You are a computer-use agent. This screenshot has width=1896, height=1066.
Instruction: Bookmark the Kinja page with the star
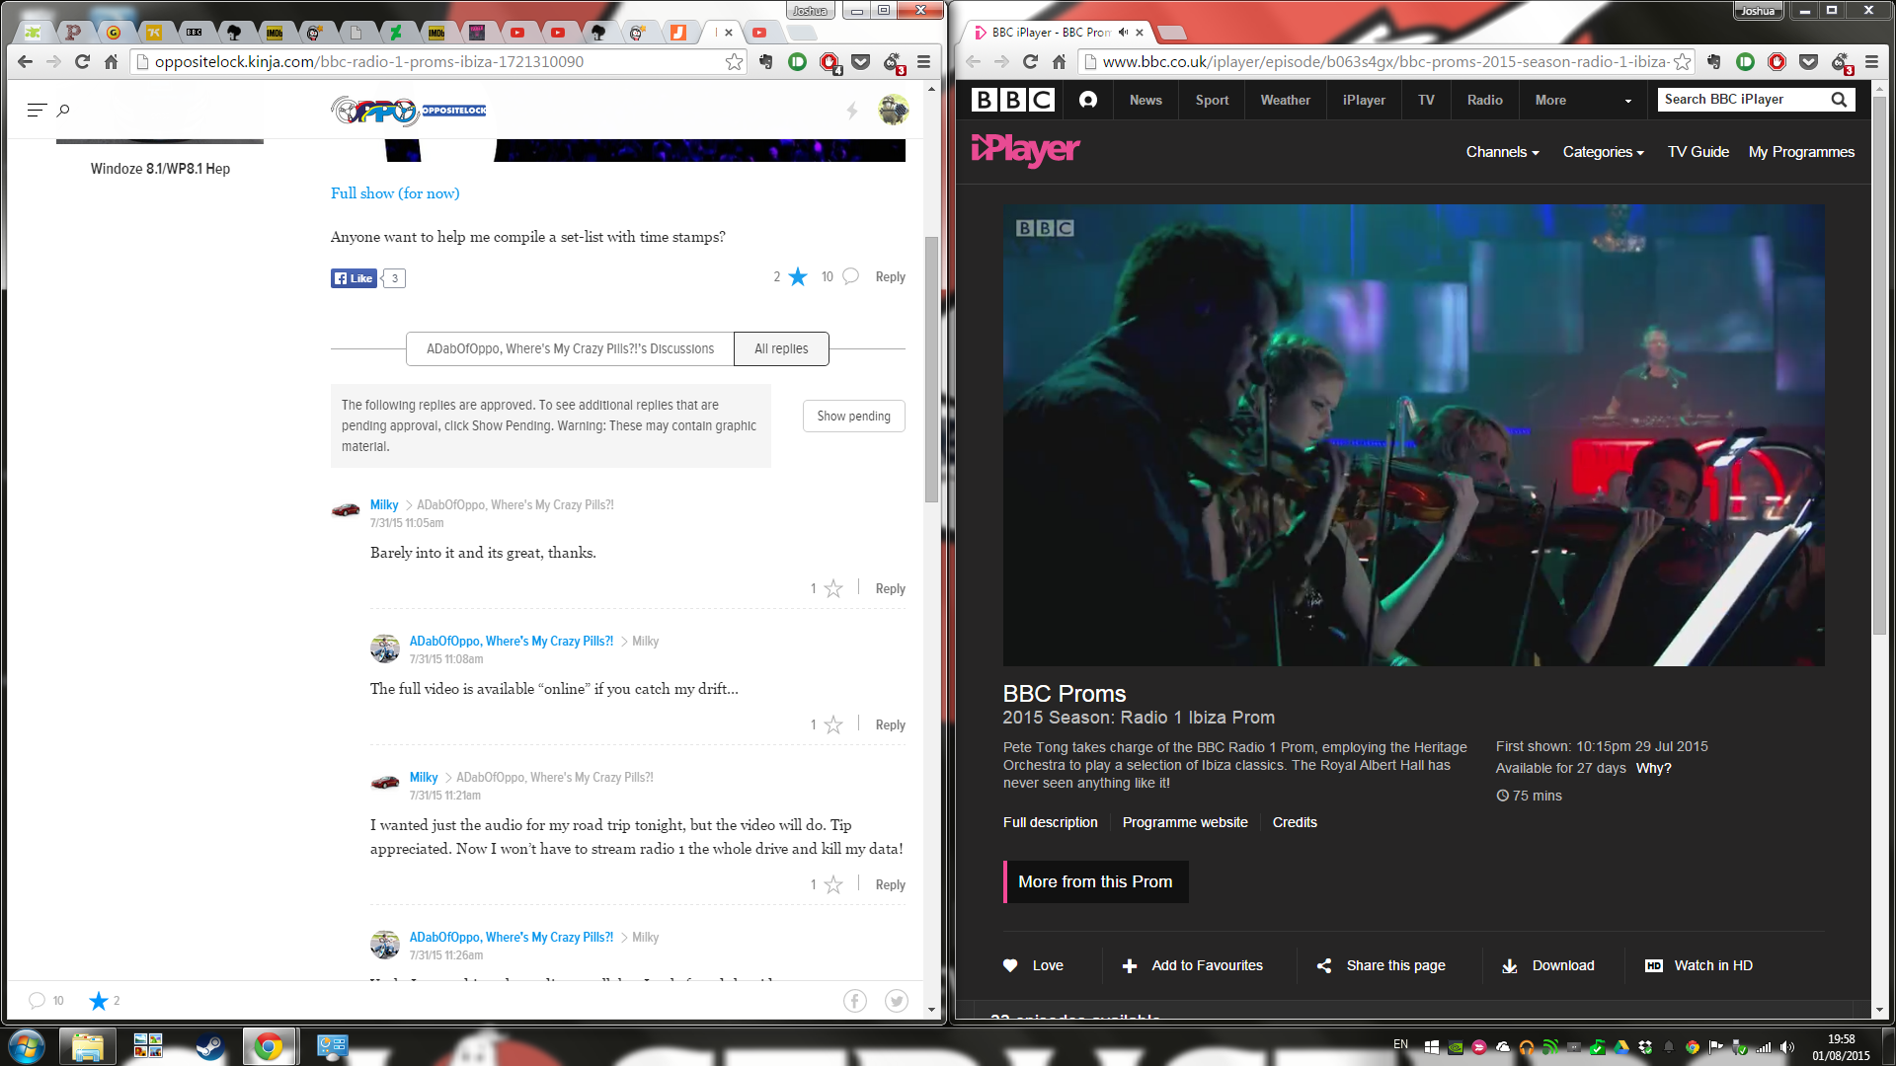pos(734,62)
